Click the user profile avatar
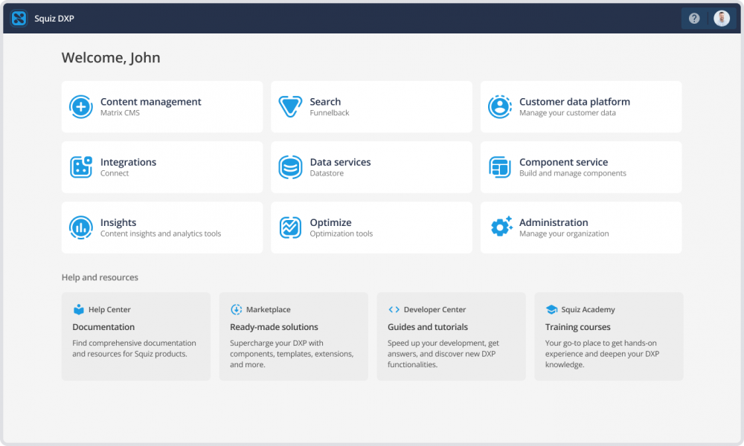 721,17
